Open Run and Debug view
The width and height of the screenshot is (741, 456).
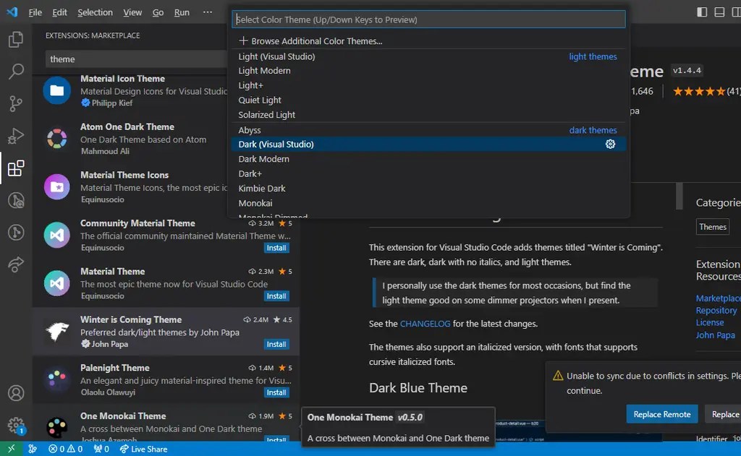pyautogui.click(x=16, y=136)
